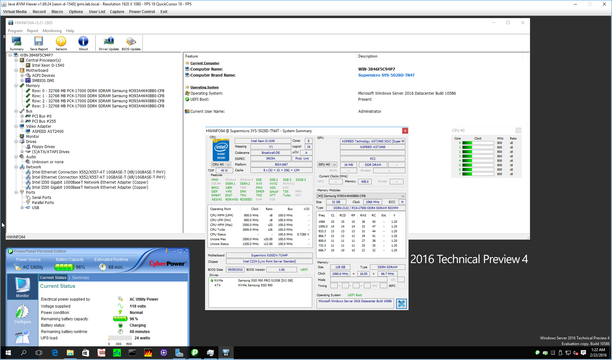Click the Intel Xeon logo in System Summary
612x360 pixels.
click(221, 150)
